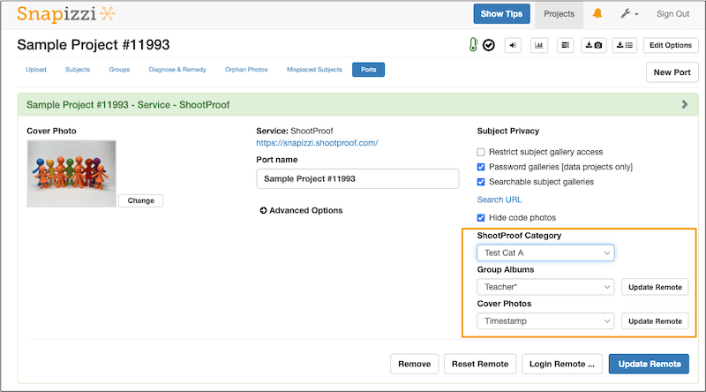Click Show Tips button
This screenshot has height=392, width=706.
point(501,13)
